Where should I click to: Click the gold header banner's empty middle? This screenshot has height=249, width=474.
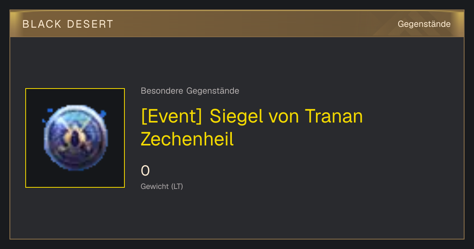(253, 24)
